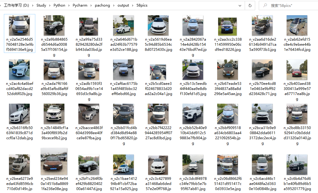Click filename text starting n_v2b5cd0aee3
The width and height of the screenshot is (318, 193).
158,89
